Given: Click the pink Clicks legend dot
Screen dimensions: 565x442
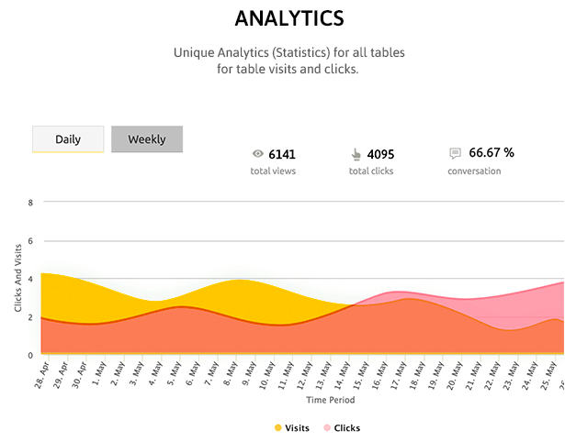Looking at the screenshot, I should pyautogui.click(x=327, y=428).
